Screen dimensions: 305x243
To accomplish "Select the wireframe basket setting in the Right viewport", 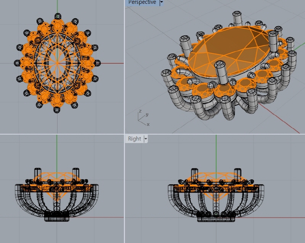I will click(x=216, y=195).
